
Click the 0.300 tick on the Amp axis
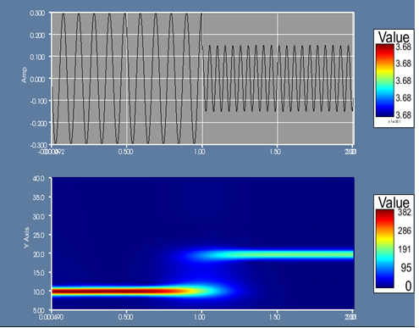coord(37,14)
